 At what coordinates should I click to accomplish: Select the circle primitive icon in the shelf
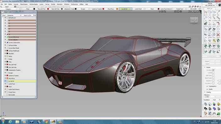click(x=210, y=12)
